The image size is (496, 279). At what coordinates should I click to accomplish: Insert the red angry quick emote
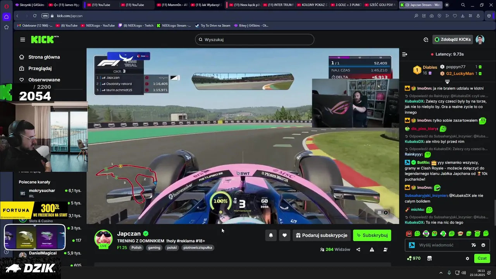[409, 234]
